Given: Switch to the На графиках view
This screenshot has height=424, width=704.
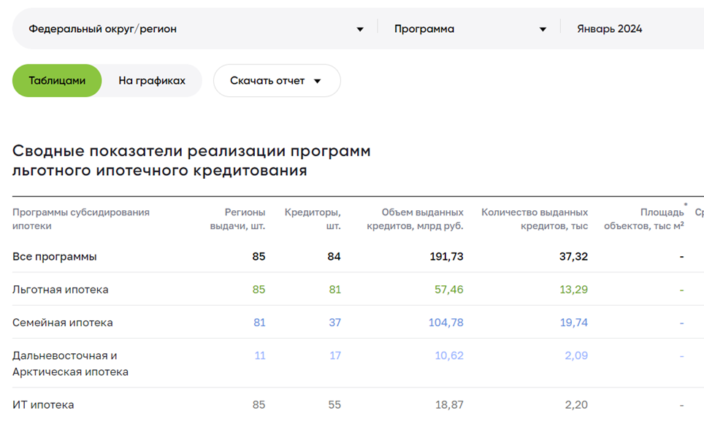Looking at the screenshot, I should (x=152, y=81).
